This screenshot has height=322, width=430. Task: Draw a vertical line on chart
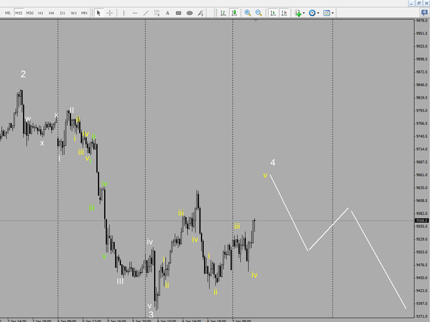point(124,13)
